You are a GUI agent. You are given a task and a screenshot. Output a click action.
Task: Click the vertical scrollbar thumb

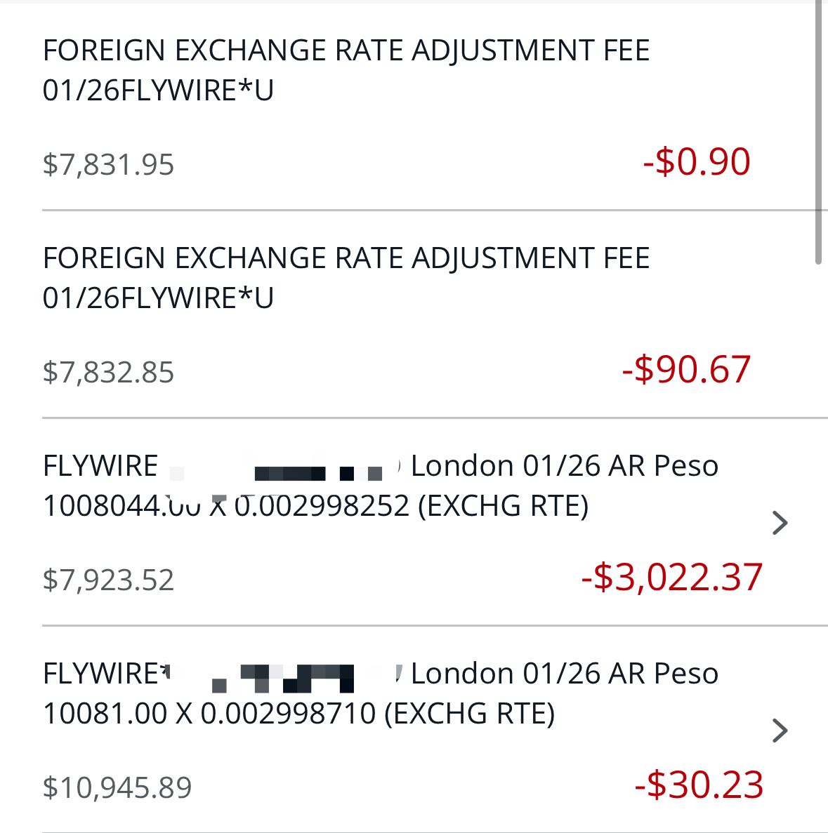[x=819, y=133]
